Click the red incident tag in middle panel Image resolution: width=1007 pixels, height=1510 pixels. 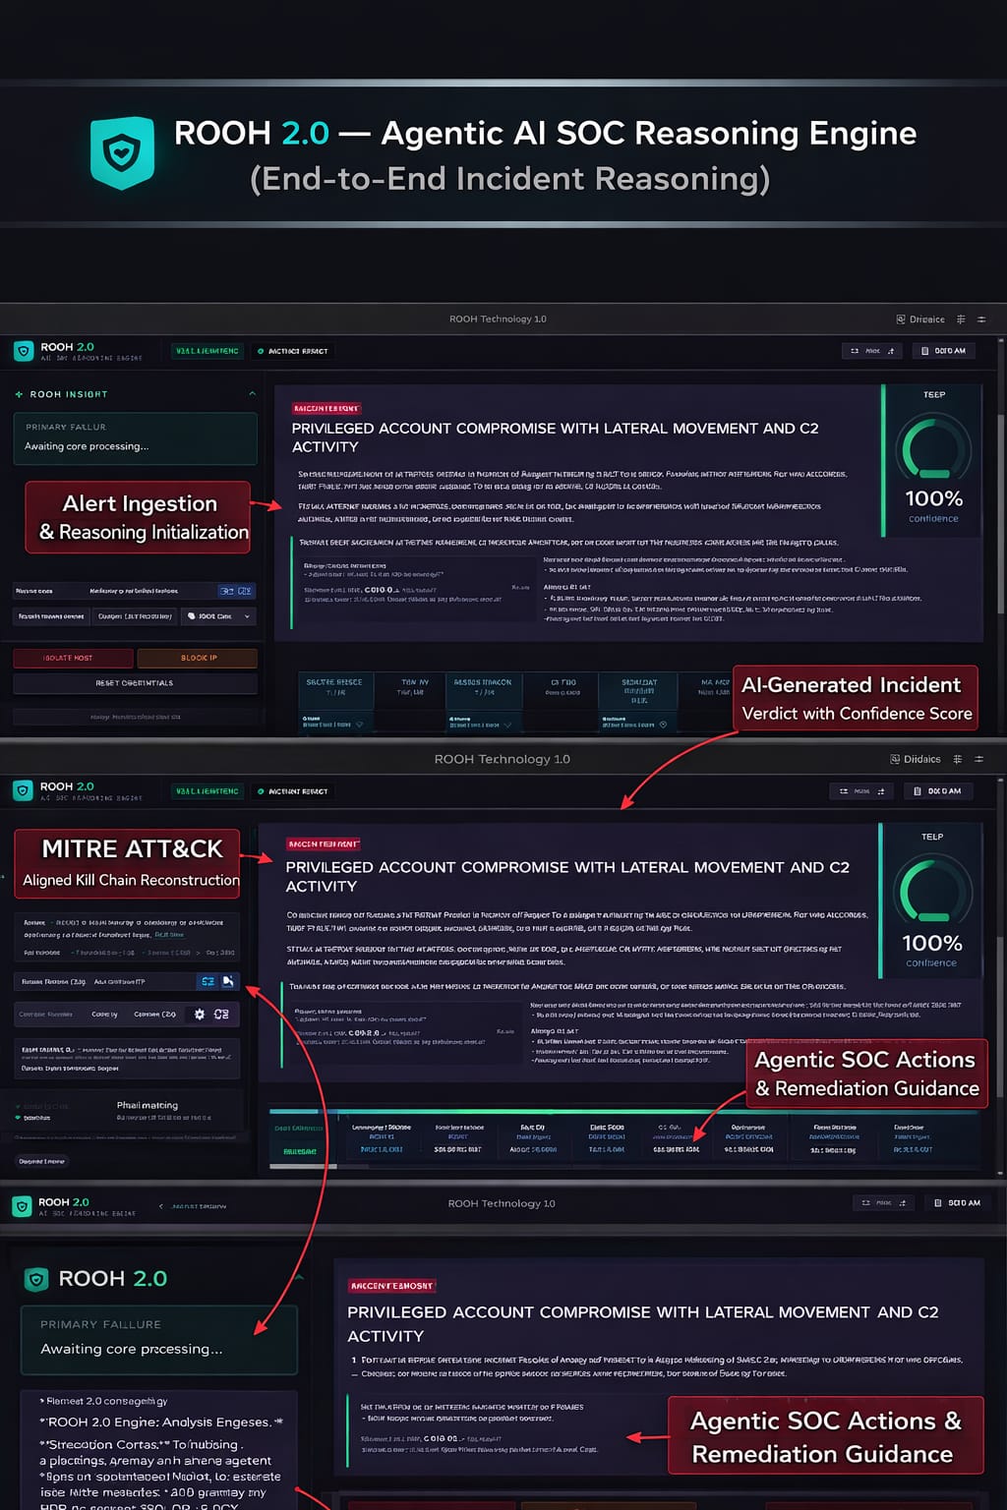(x=324, y=844)
